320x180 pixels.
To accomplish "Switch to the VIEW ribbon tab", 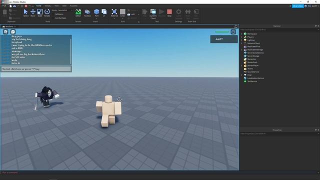I will (64, 6).
